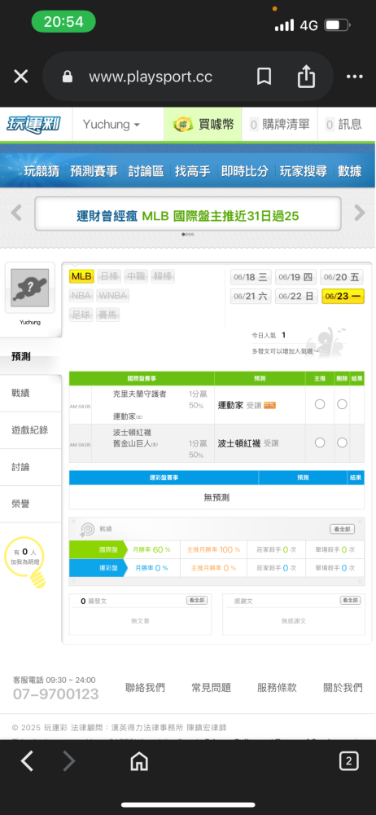This screenshot has height=815, width=376.
Task: Open 榮譽 sidebar tab
Action: (30, 504)
